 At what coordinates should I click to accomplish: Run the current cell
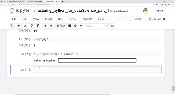[x=61, y=26]
